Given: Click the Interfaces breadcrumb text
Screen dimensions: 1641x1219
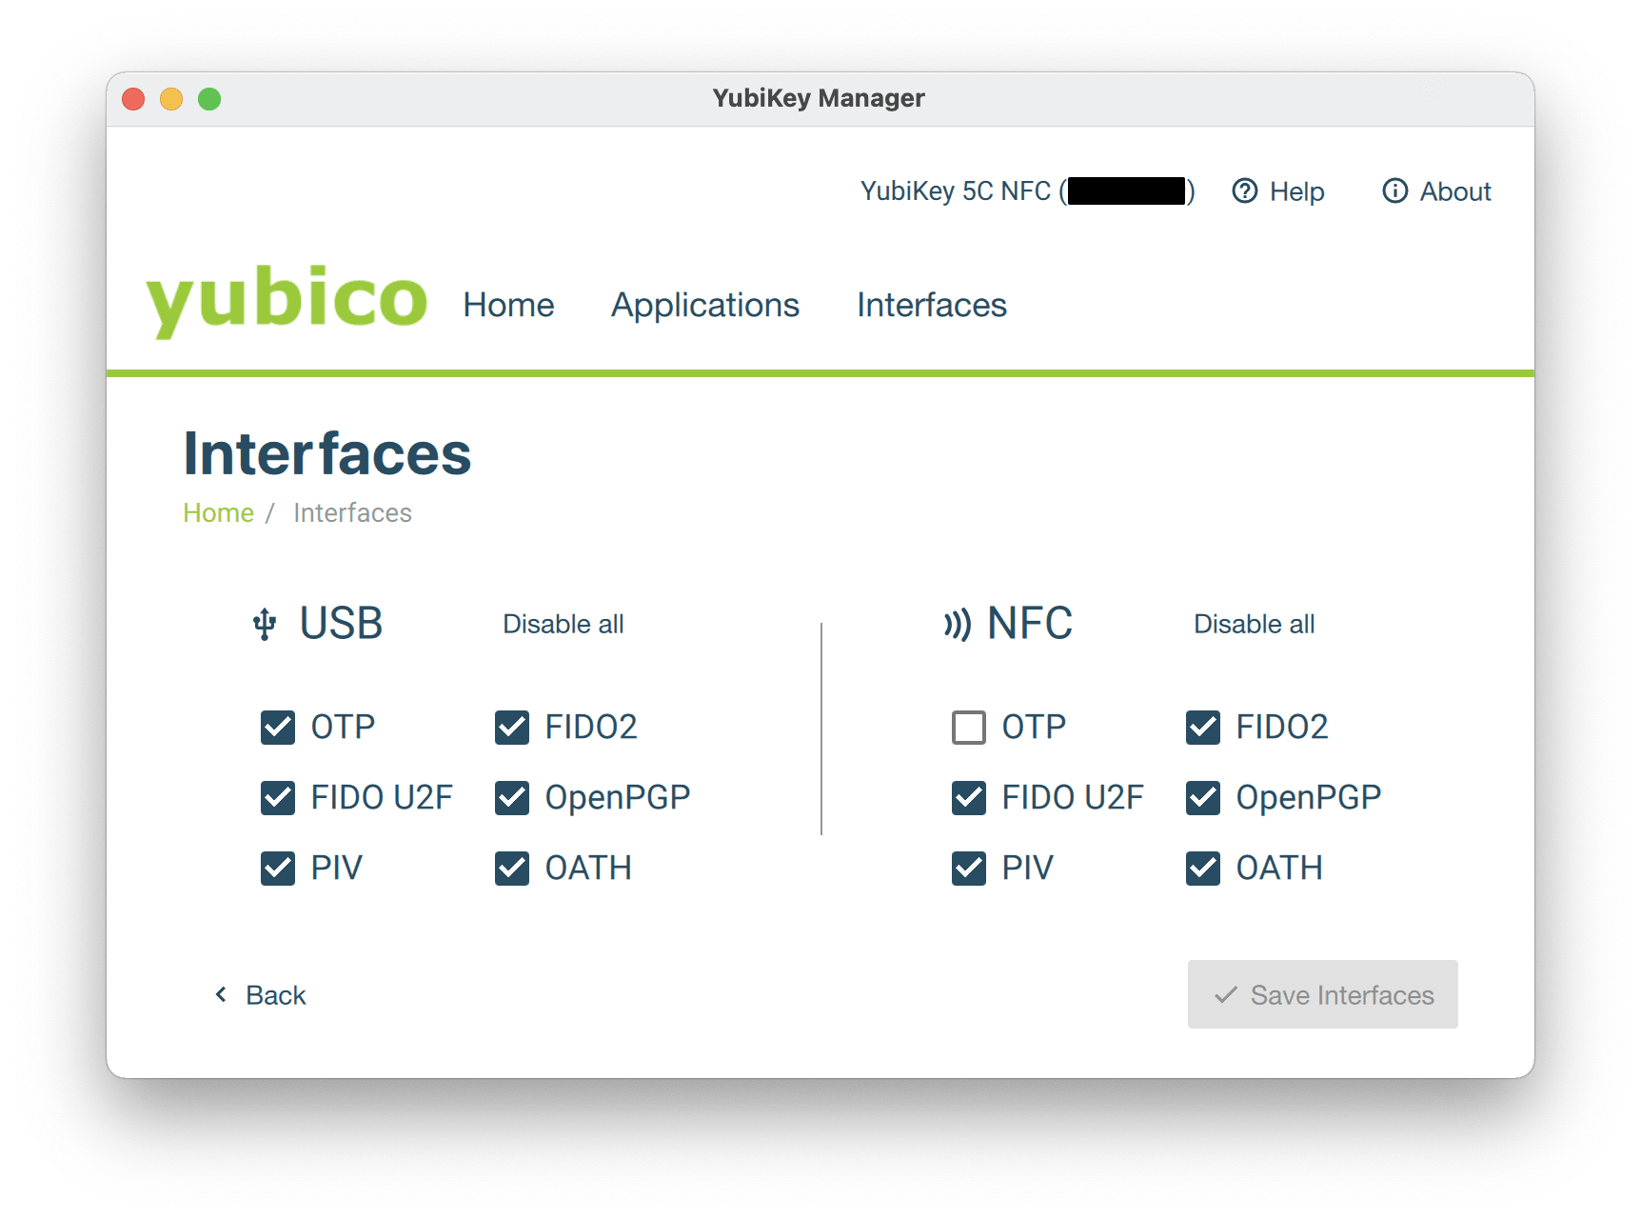Looking at the screenshot, I should [352, 513].
